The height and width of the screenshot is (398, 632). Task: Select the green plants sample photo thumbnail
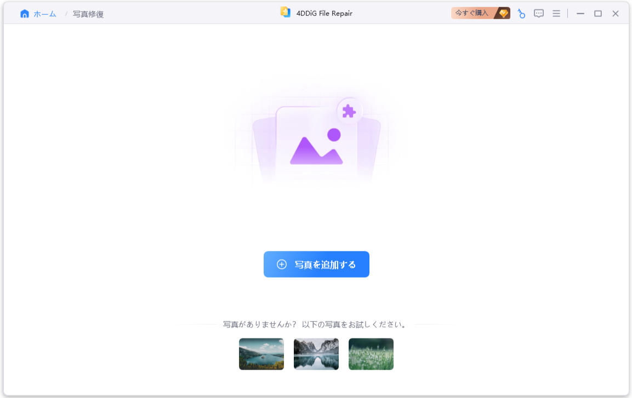click(x=371, y=354)
